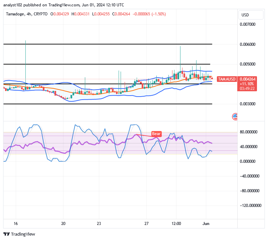Image resolution: width=268 pixels, height=240 pixels.
Task: Click the high value H0.004331
Action: (x=81, y=14)
